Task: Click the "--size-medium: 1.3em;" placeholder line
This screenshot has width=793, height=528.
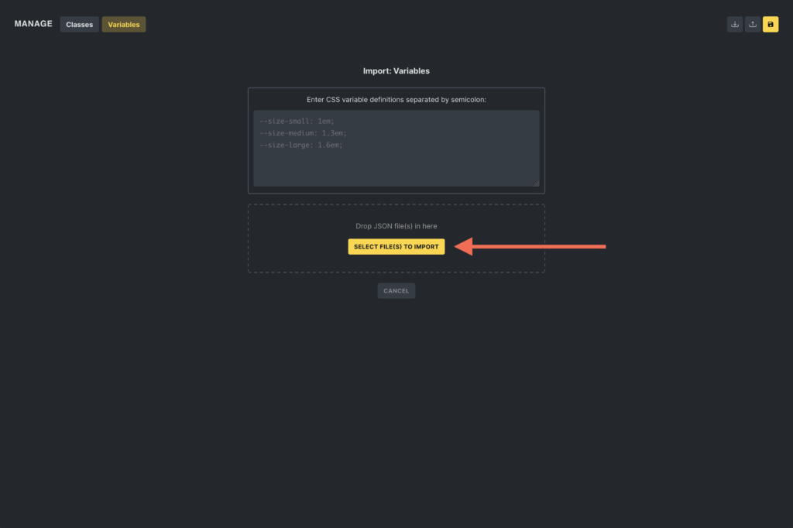Action: point(304,133)
